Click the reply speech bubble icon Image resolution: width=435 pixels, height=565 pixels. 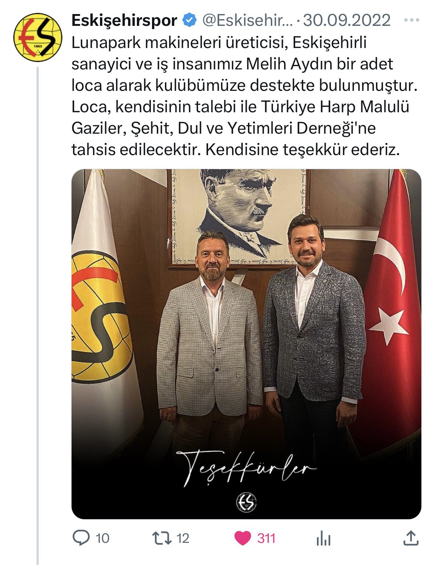tap(81, 538)
